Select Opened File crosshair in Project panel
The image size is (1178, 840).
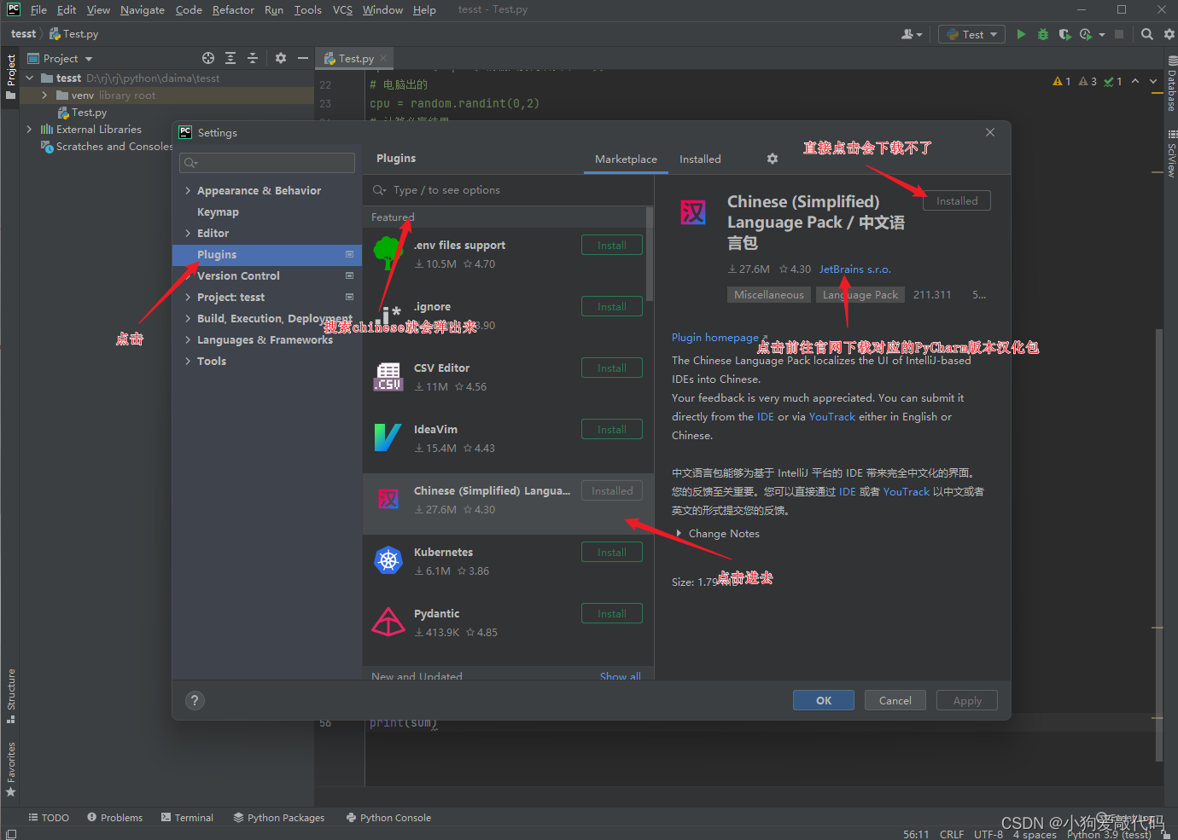pos(207,57)
